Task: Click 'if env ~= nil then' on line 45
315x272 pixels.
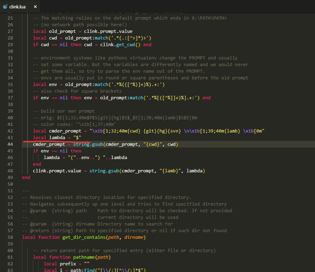Action: [x=57, y=151]
